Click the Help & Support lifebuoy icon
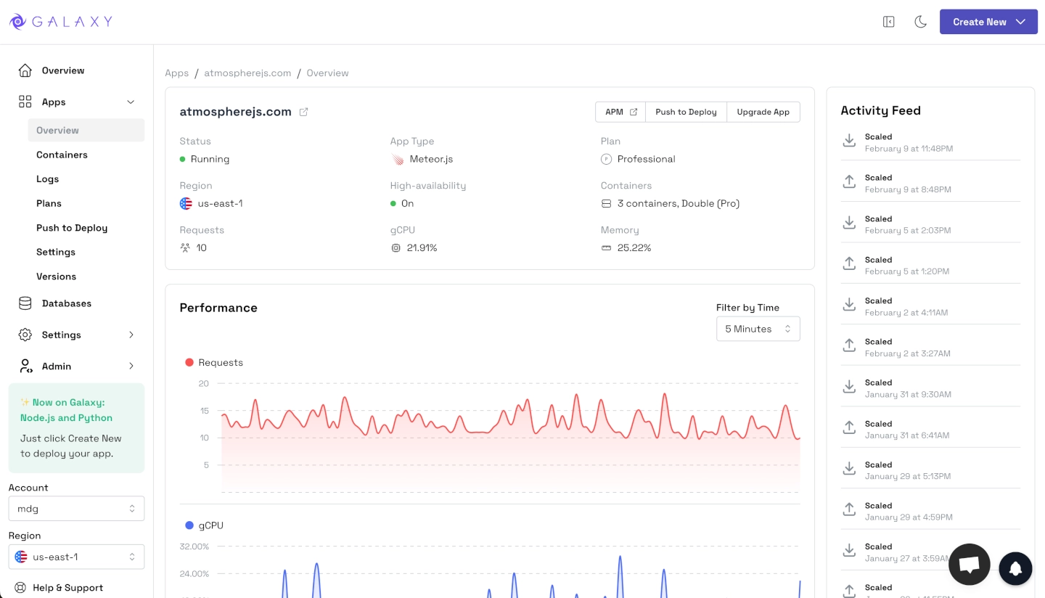This screenshot has width=1045, height=598. 20,588
